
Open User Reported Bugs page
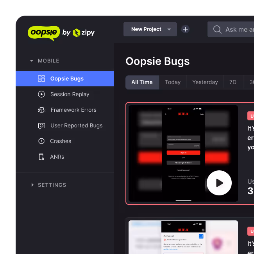pyautogui.click(x=64, y=125)
